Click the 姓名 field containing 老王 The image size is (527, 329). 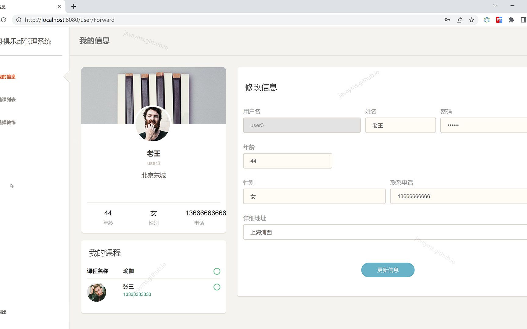(400, 125)
